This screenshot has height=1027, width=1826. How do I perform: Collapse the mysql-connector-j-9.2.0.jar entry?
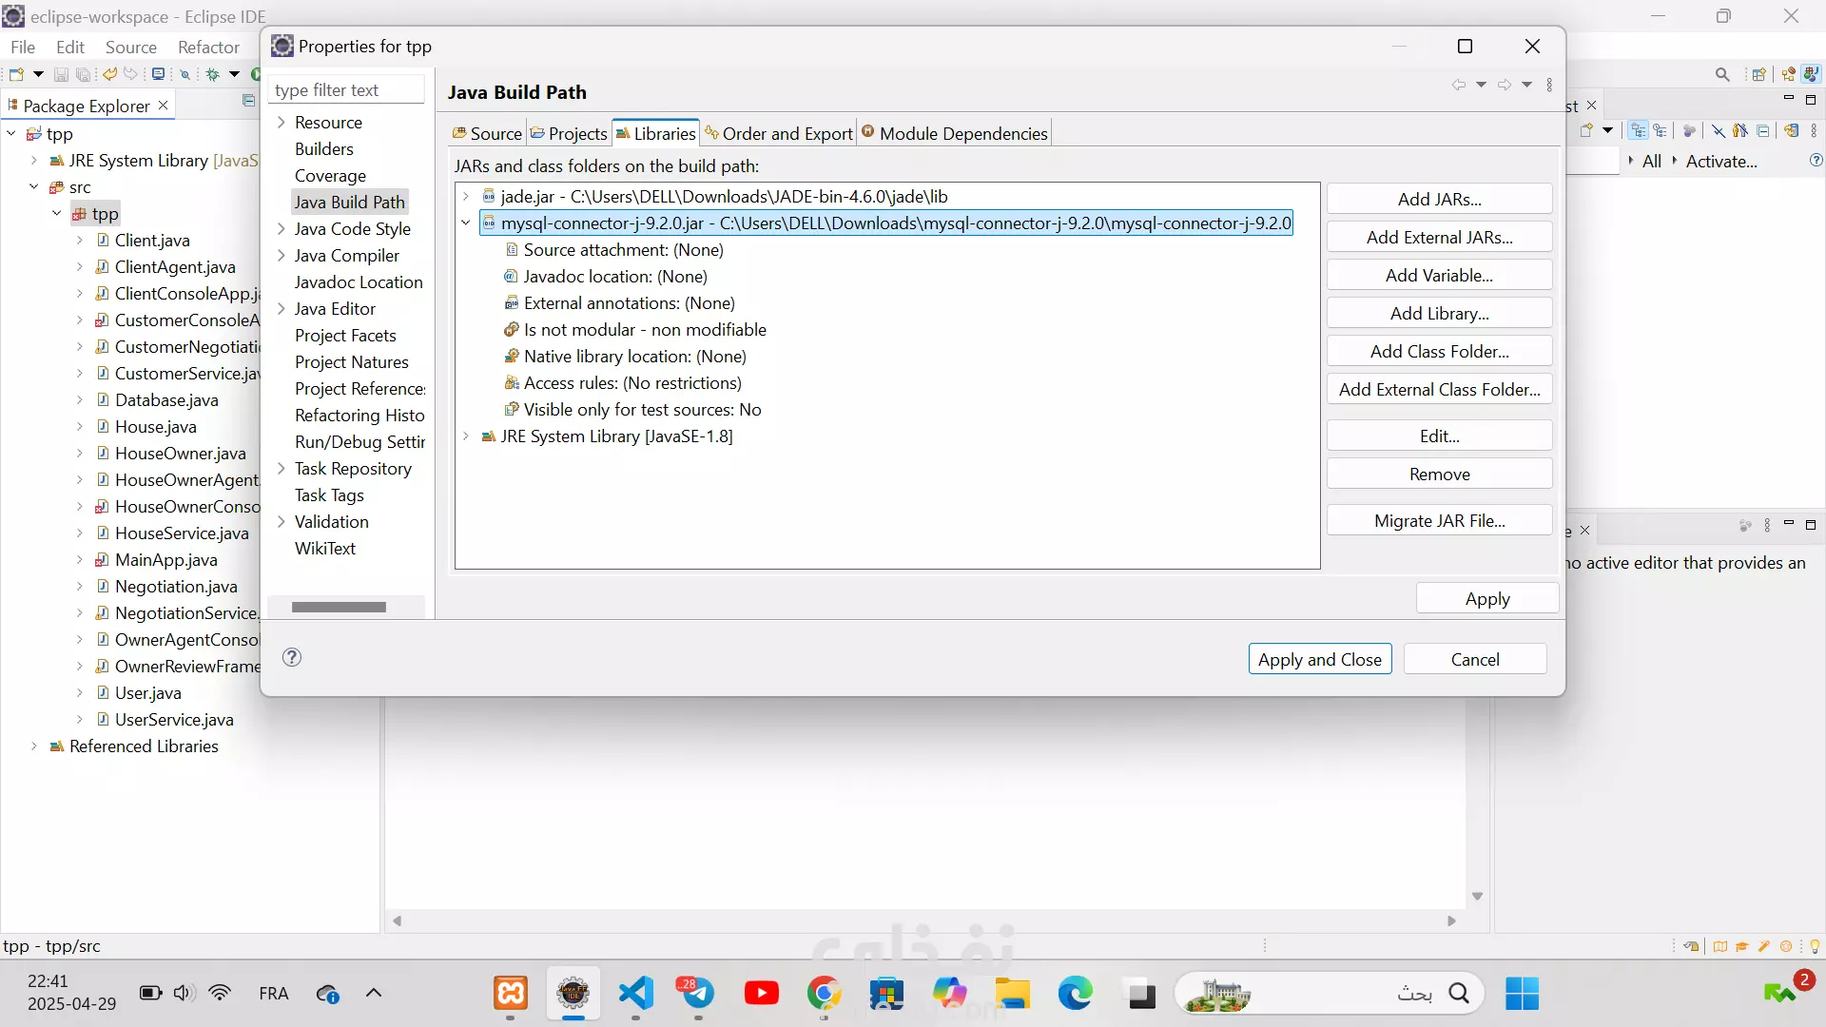click(466, 223)
